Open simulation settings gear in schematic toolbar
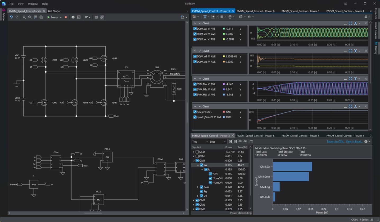This screenshot has height=222, width=380. click(73, 17)
